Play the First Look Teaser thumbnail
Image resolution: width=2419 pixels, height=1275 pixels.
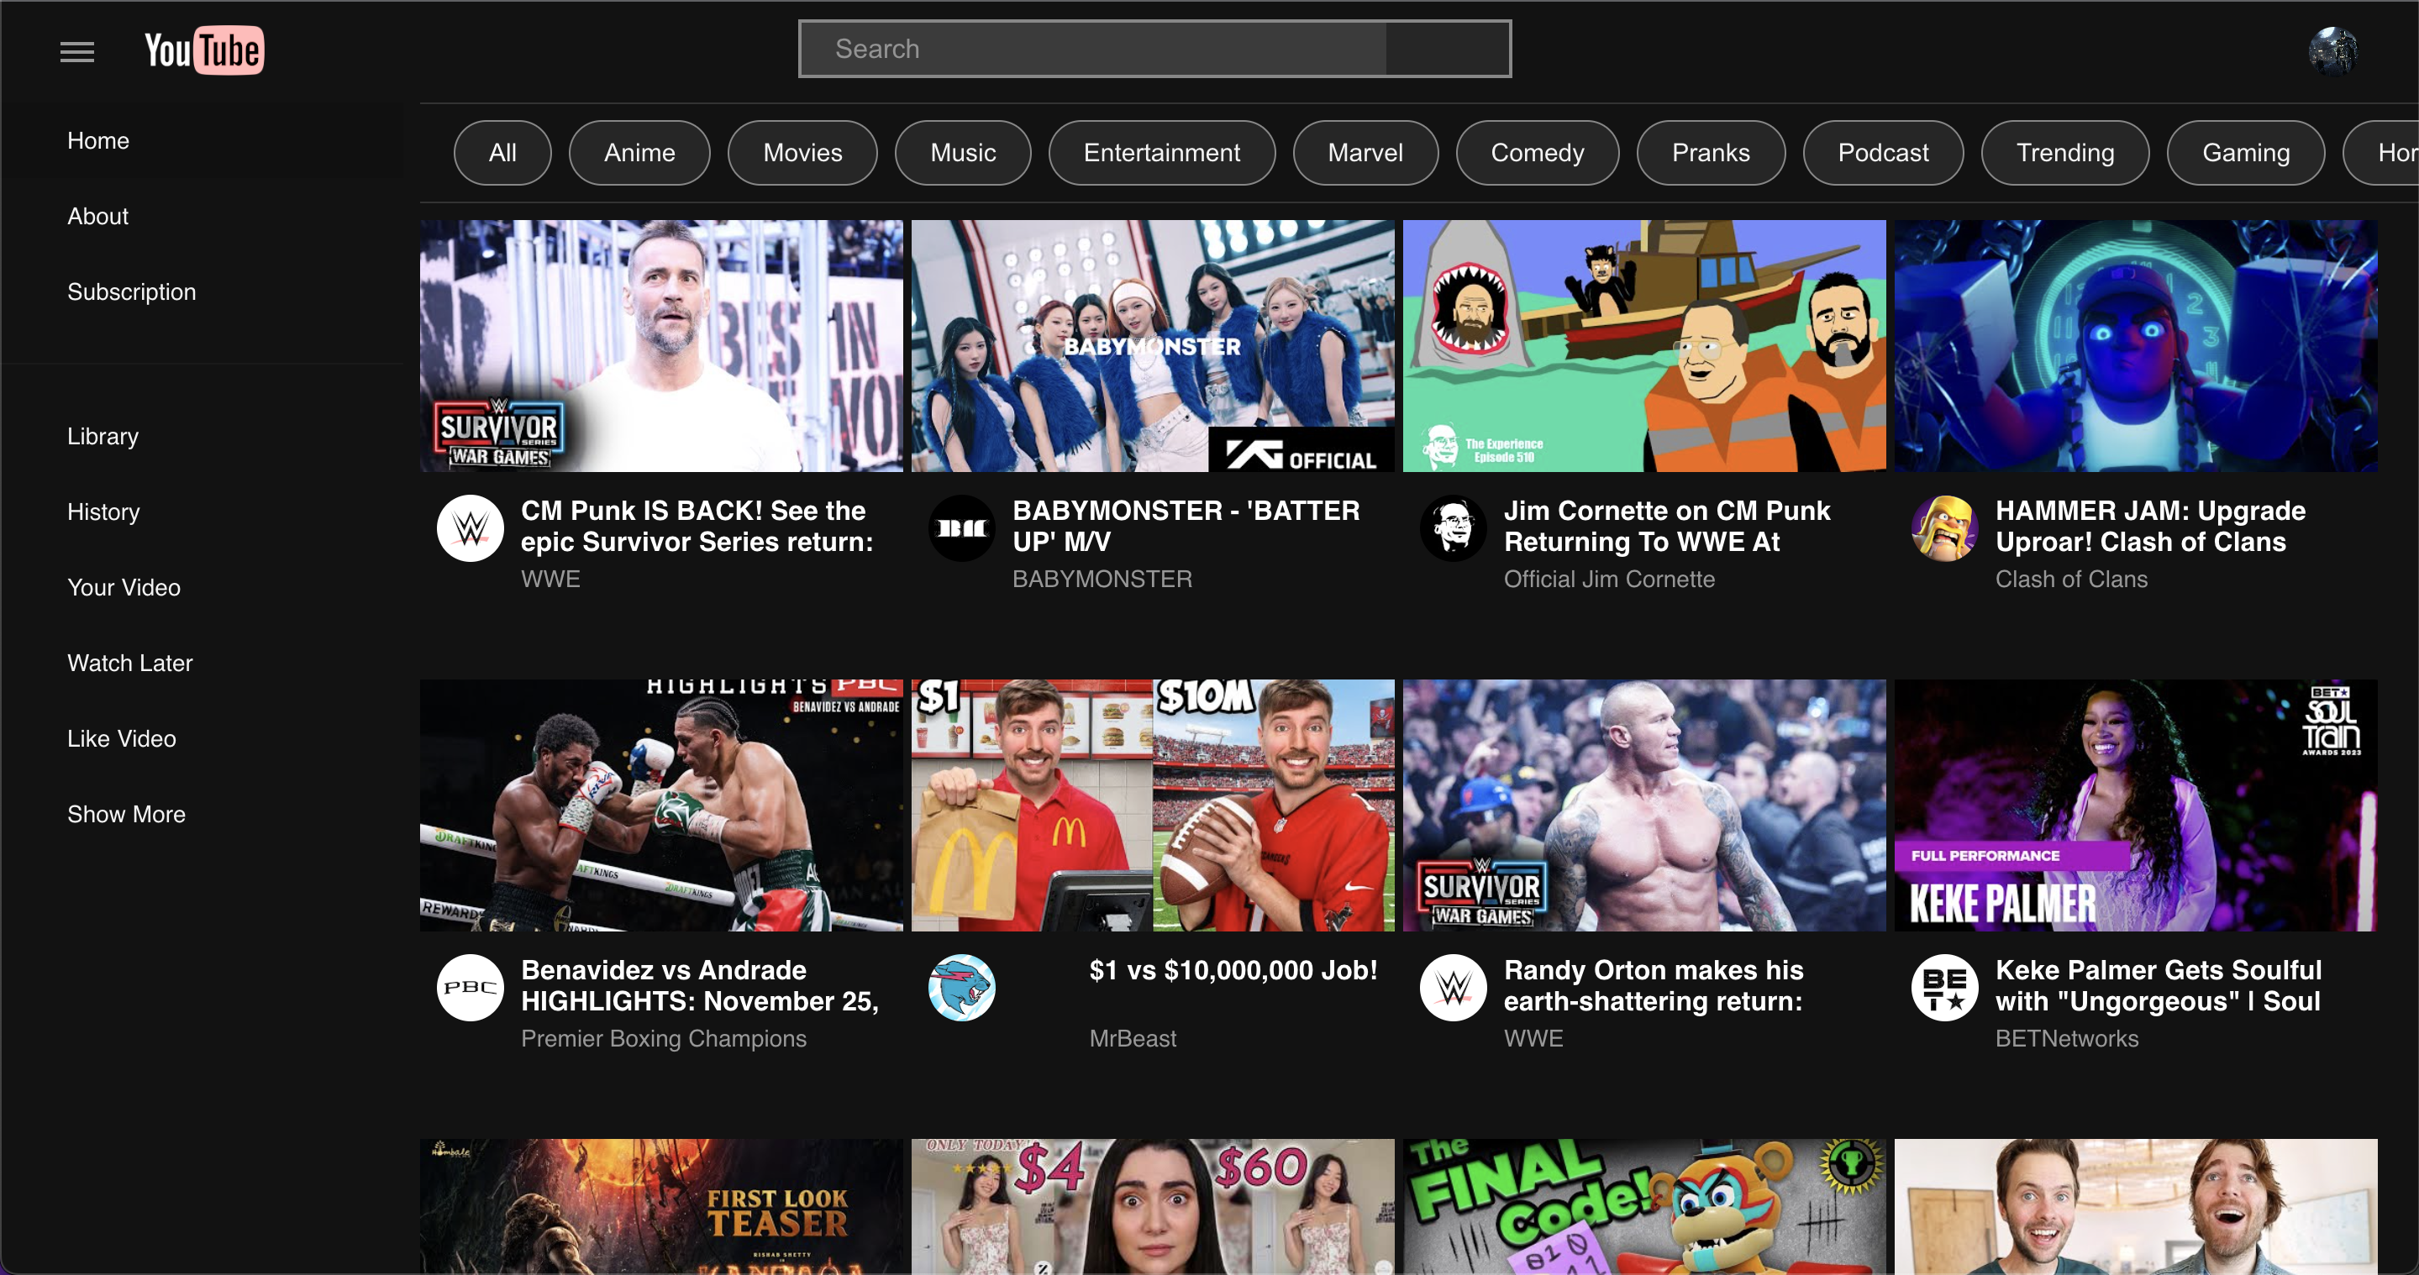[661, 1206]
